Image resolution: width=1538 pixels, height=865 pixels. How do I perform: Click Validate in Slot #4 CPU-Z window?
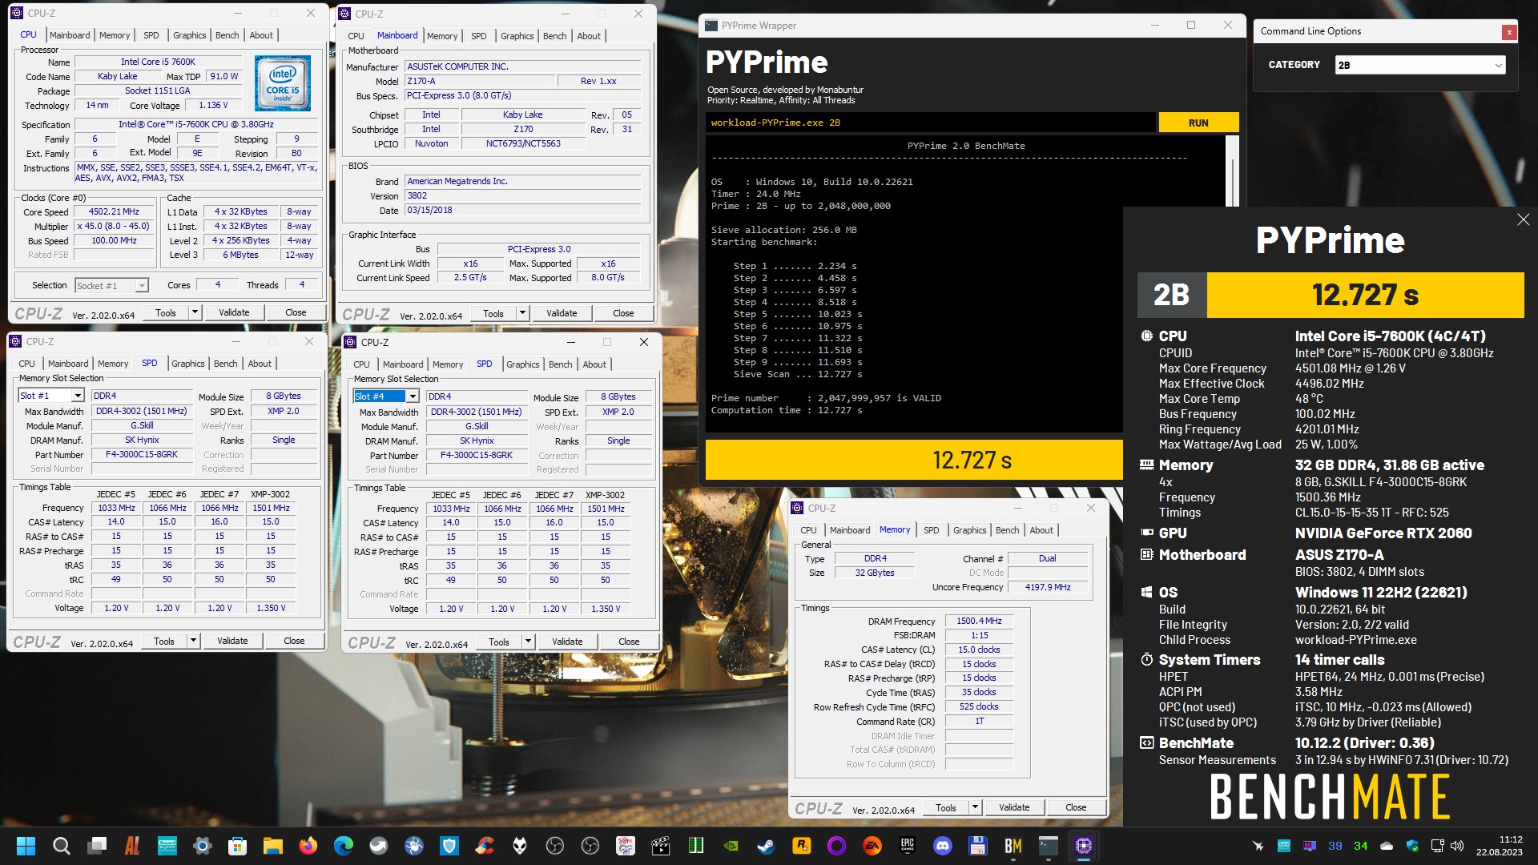coord(567,642)
